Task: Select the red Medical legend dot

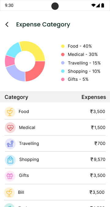Action: (x=63, y=55)
